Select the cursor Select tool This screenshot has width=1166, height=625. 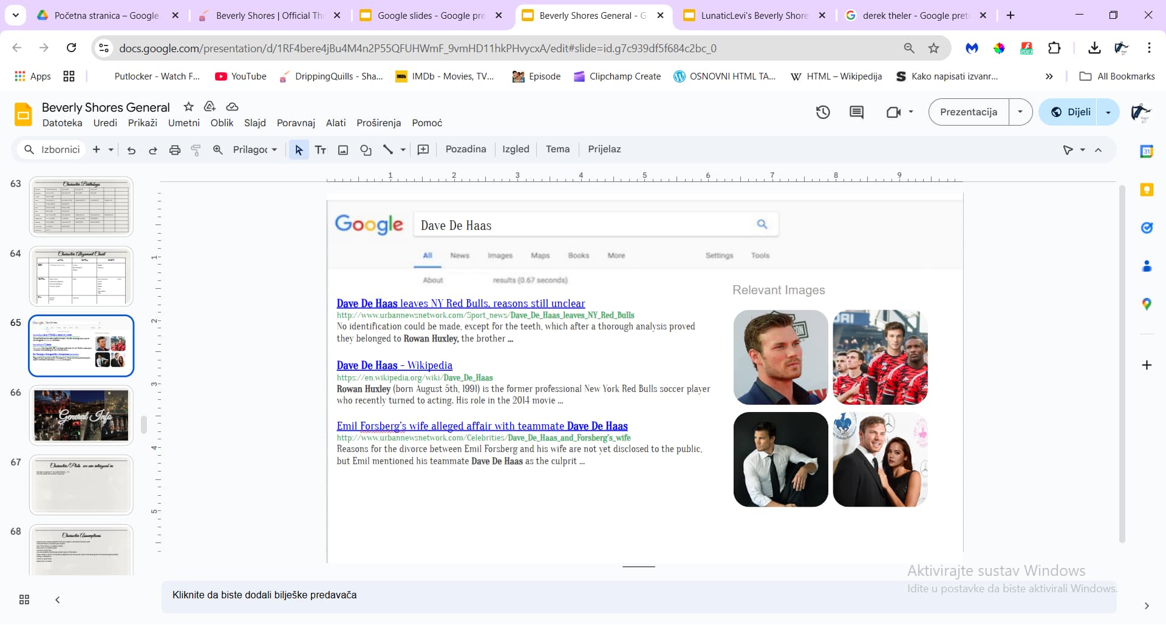(298, 150)
